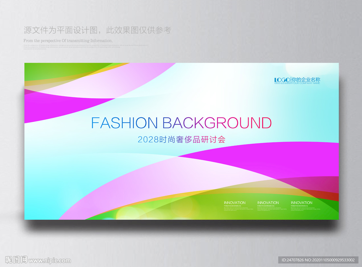Click the banner design thumbnail image
The image size is (362, 267).
[x=181, y=141]
